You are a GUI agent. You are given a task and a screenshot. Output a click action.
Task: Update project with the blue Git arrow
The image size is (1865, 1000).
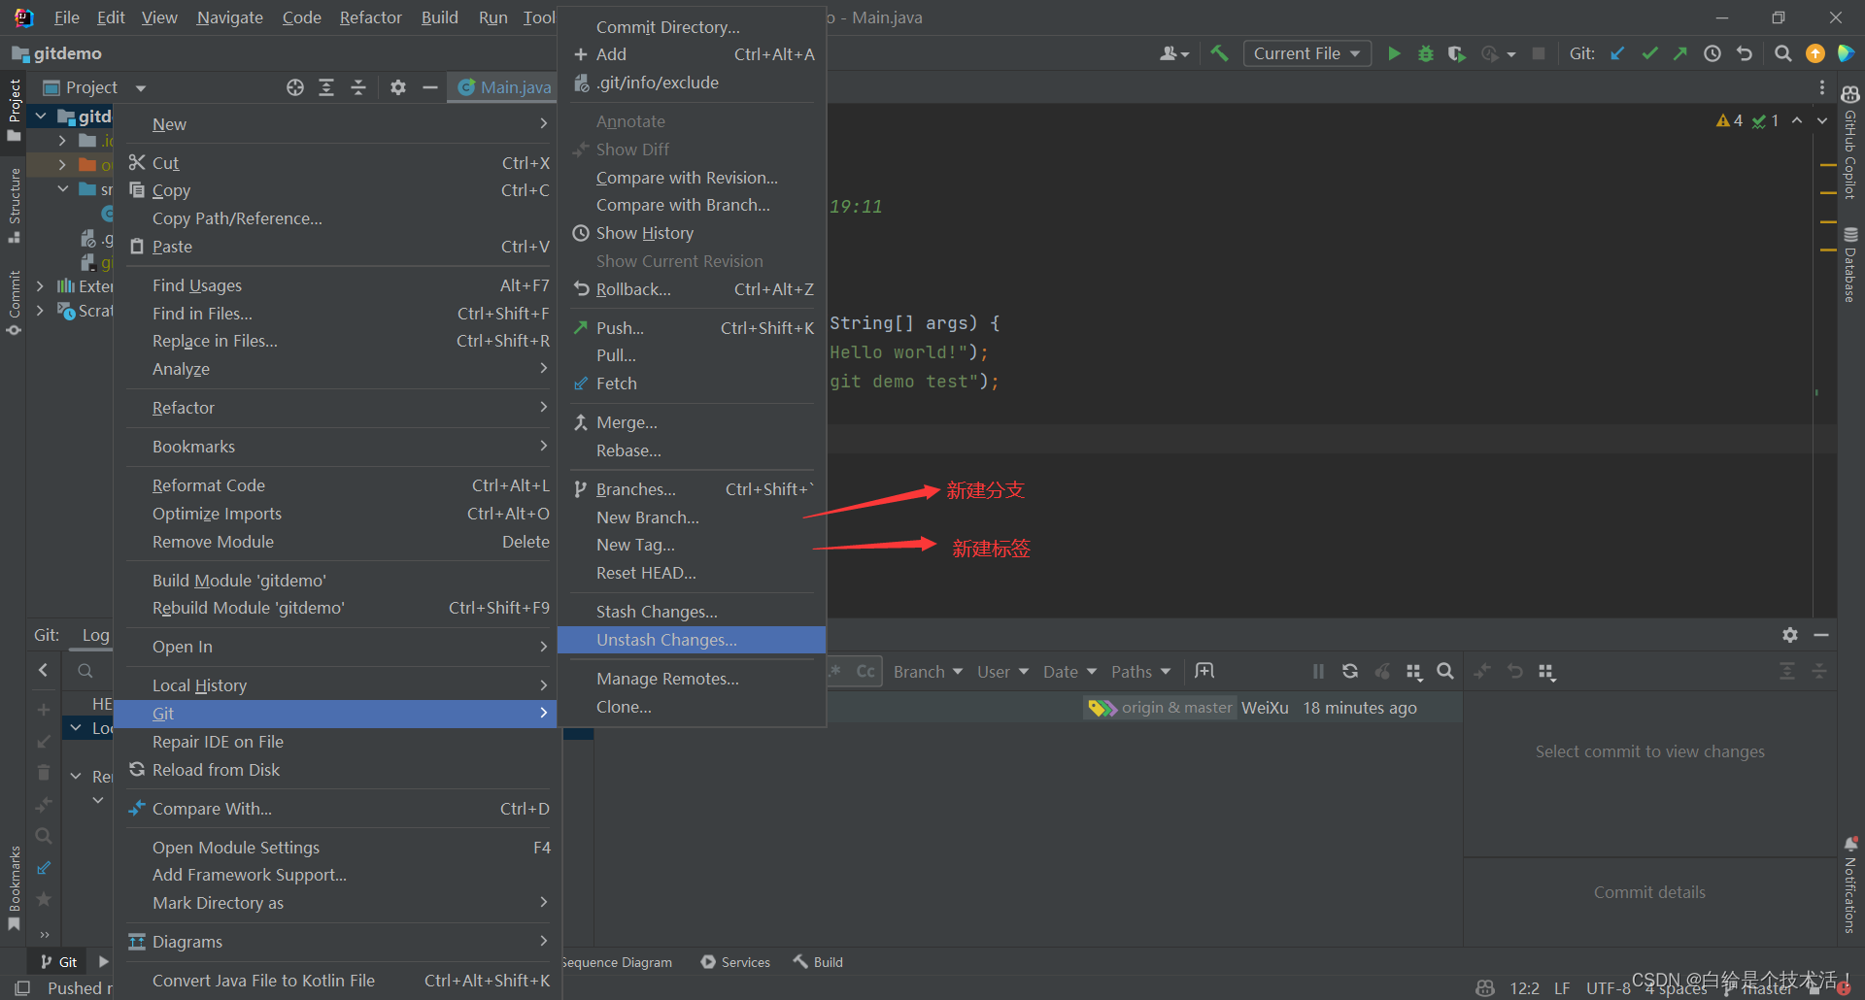[x=1617, y=53]
